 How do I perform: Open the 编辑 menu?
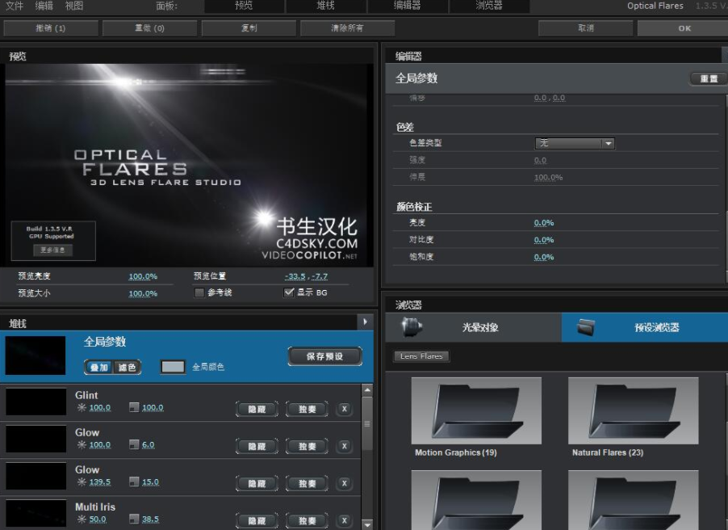point(44,6)
